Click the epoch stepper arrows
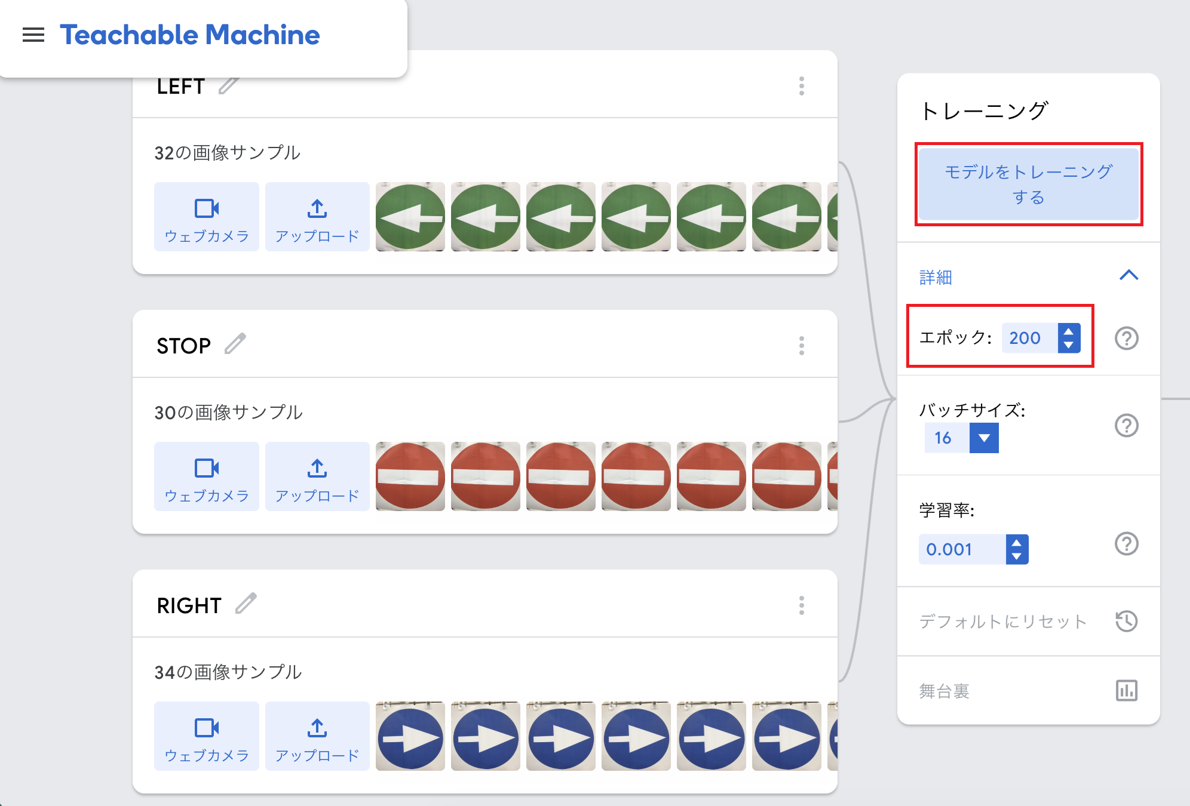Image resolution: width=1190 pixels, height=806 pixels. point(1069,338)
